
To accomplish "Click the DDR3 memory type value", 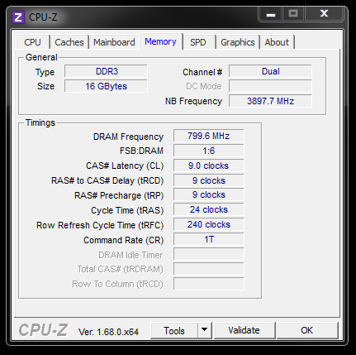I will [107, 71].
